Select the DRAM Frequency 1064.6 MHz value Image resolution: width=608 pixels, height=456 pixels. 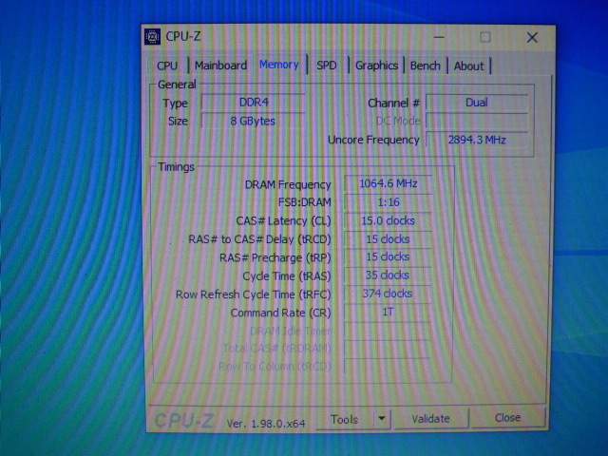[388, 183]
